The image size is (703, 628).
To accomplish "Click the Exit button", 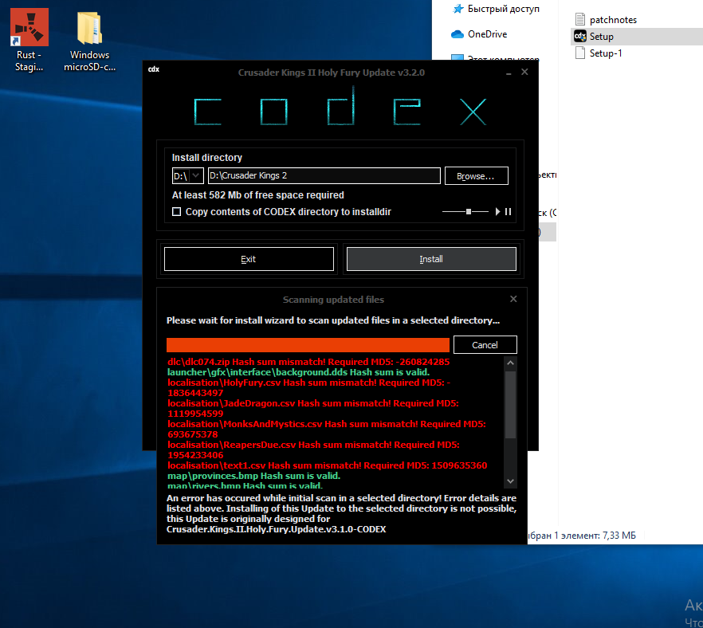I will pyautogui.click(x=249, y=259).
